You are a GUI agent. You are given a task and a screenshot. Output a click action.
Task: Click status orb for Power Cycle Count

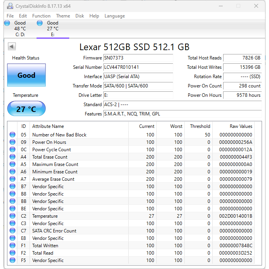click(x=12, y=150)
